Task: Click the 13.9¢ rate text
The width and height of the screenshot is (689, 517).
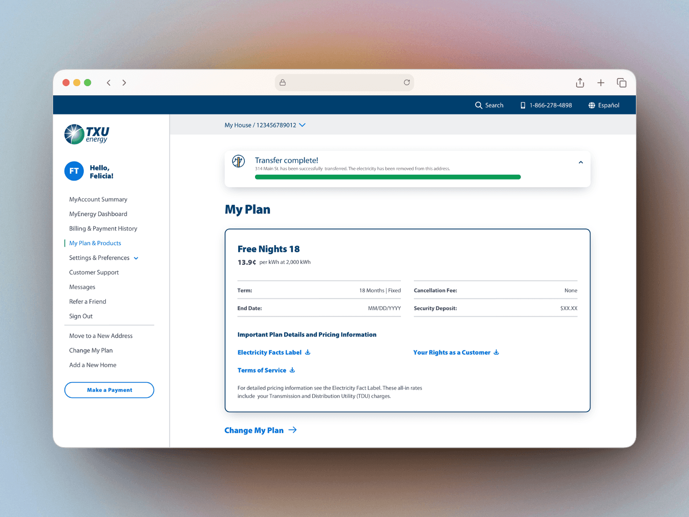Action: [247, 262]
